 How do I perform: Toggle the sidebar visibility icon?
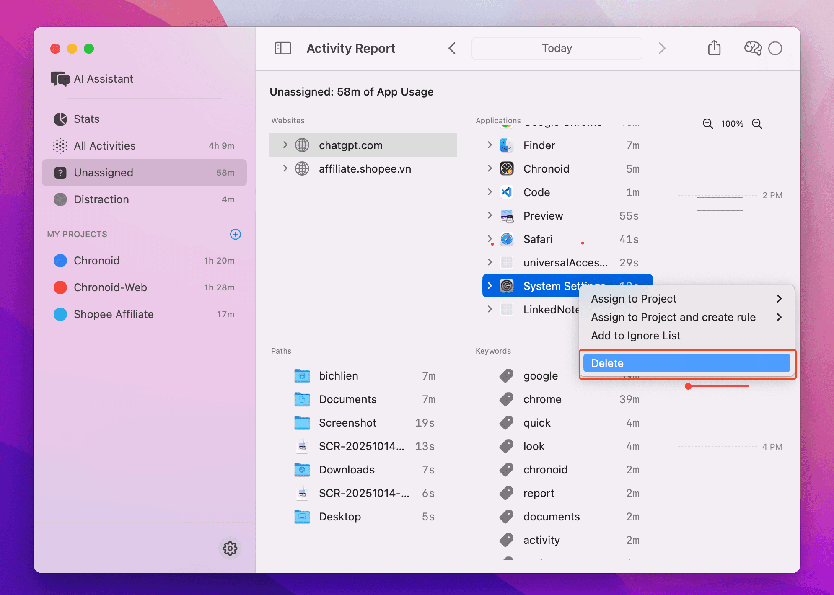tap(283, 48)
